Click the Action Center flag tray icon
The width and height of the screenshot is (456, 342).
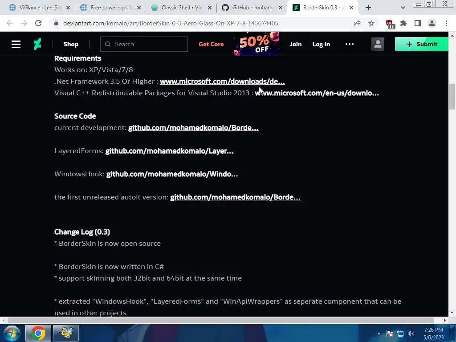[x=390, y=334]
